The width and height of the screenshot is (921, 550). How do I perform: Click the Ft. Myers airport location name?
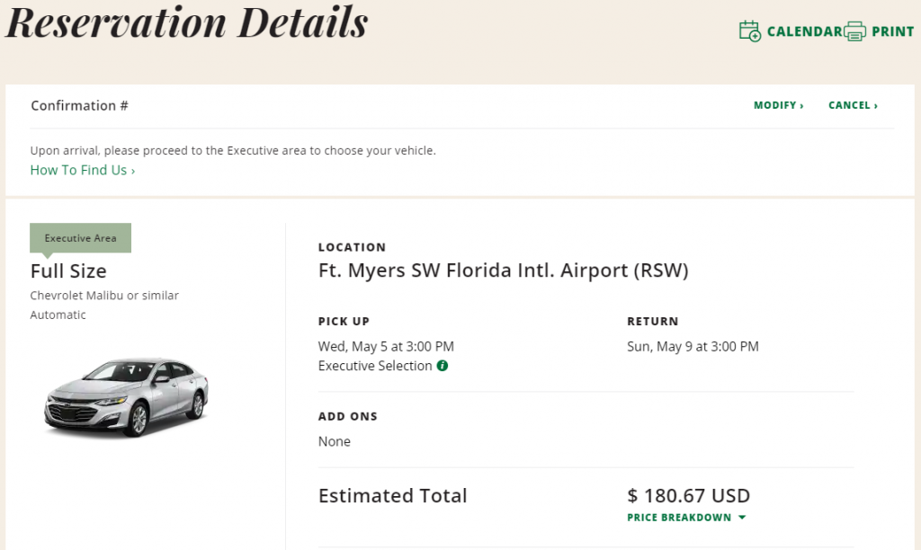pyautogui.click(x=504, y=271)
